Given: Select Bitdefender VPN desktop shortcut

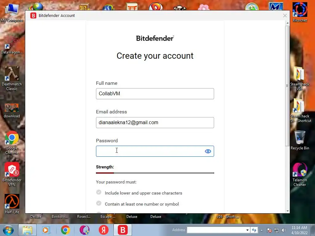Looking at the screenshot, I should point(12,175).
